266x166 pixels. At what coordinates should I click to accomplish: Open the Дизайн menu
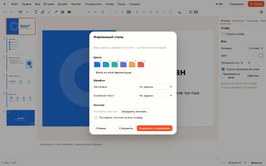click(62, 4)
